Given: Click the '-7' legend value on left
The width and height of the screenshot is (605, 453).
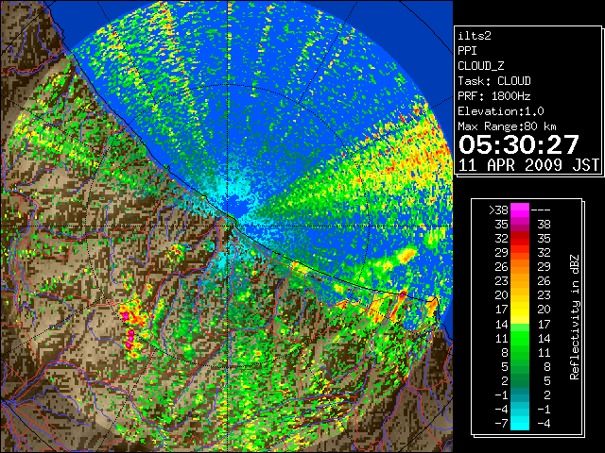Looking at the screenshot, I should pyautogui.click(x=501, y=424).
